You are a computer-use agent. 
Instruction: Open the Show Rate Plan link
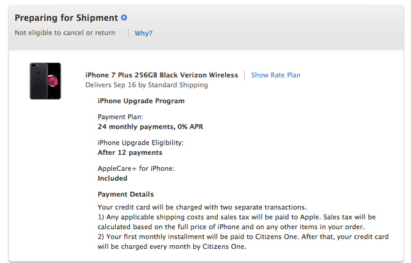tap(276, 75)
